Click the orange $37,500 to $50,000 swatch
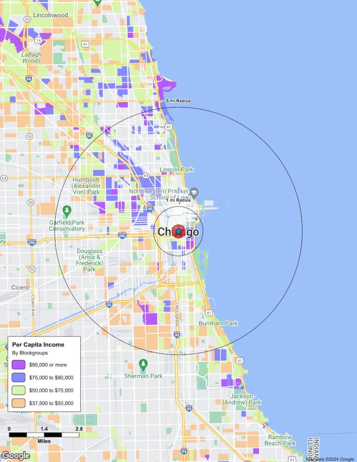357x462 pixels. pyautogui.click(x=19, y=403)
